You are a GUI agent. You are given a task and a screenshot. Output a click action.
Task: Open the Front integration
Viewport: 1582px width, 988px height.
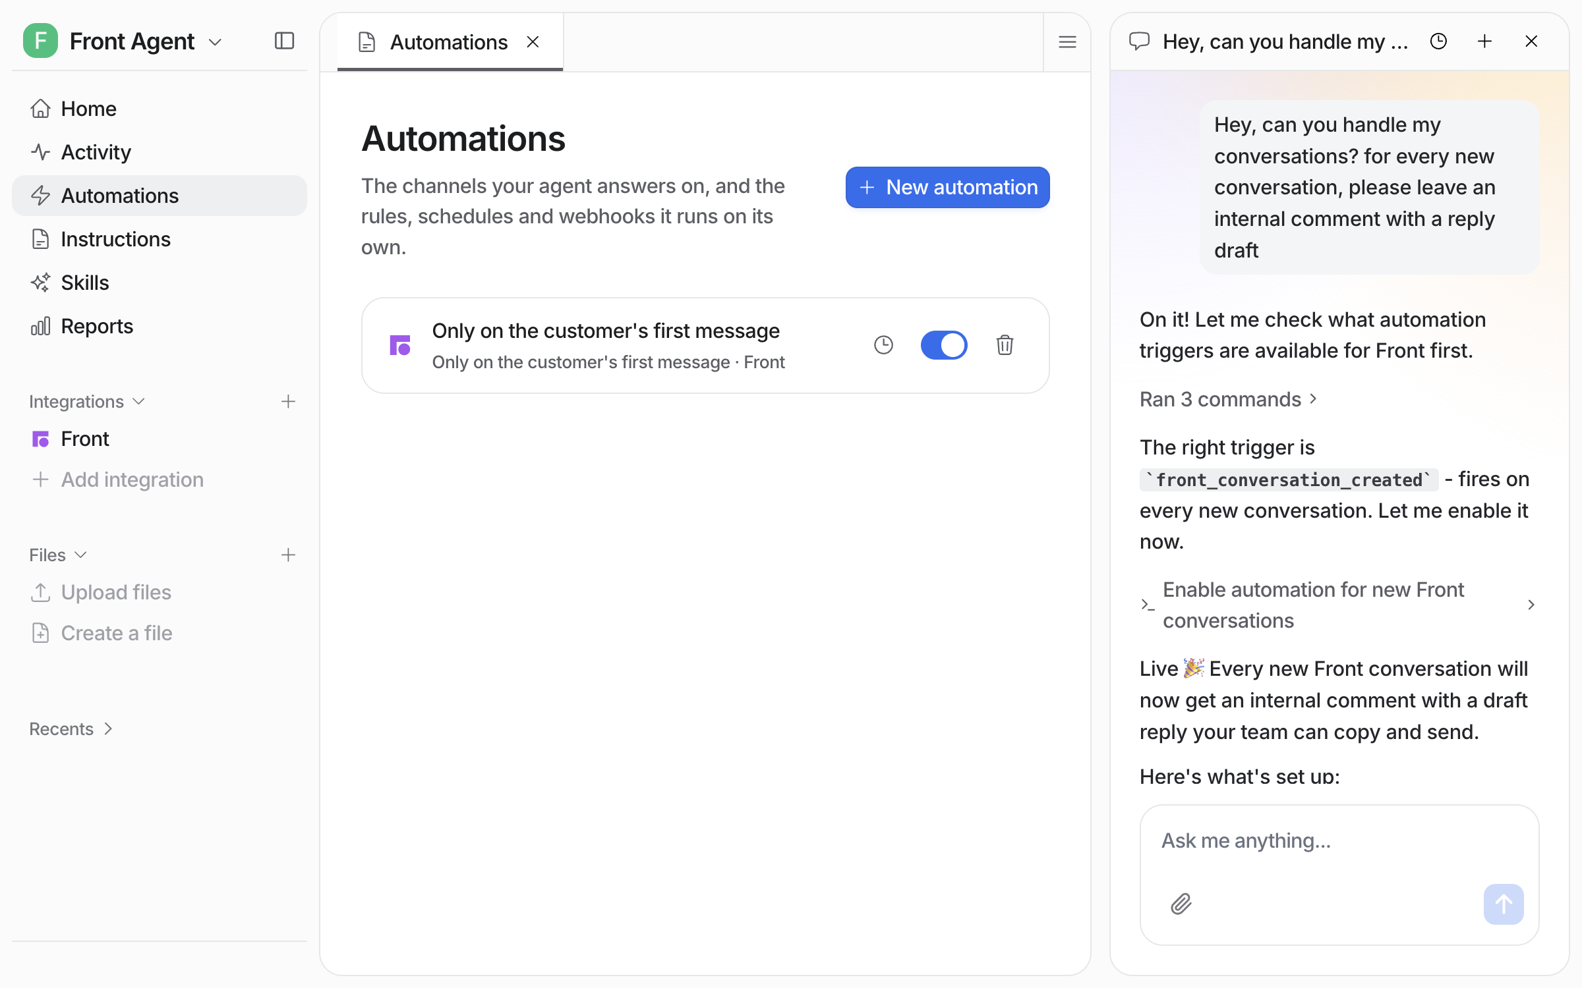click(160, 439)
